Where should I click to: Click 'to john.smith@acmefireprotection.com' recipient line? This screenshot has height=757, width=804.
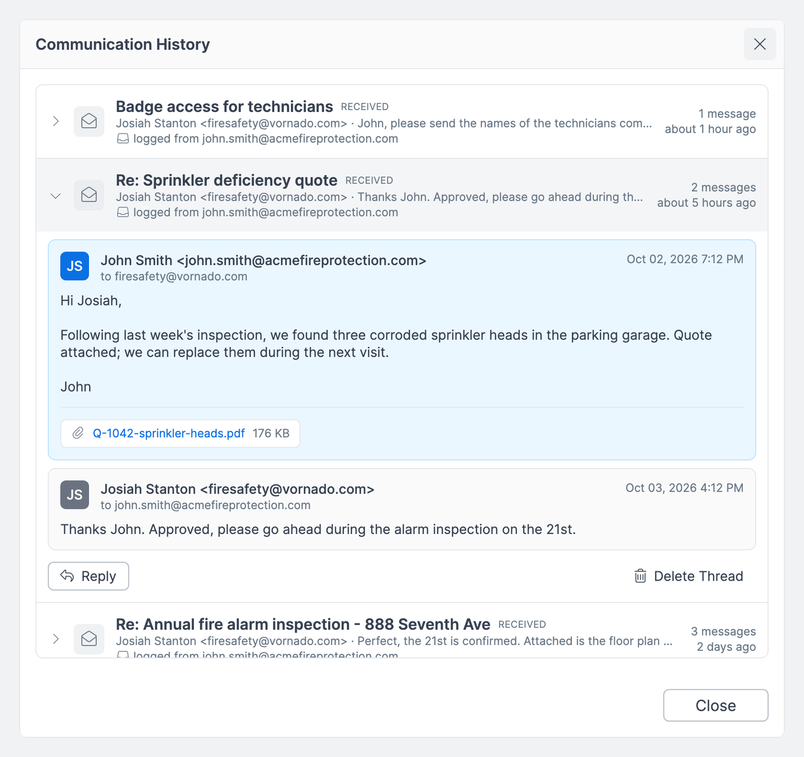[206, 505]
